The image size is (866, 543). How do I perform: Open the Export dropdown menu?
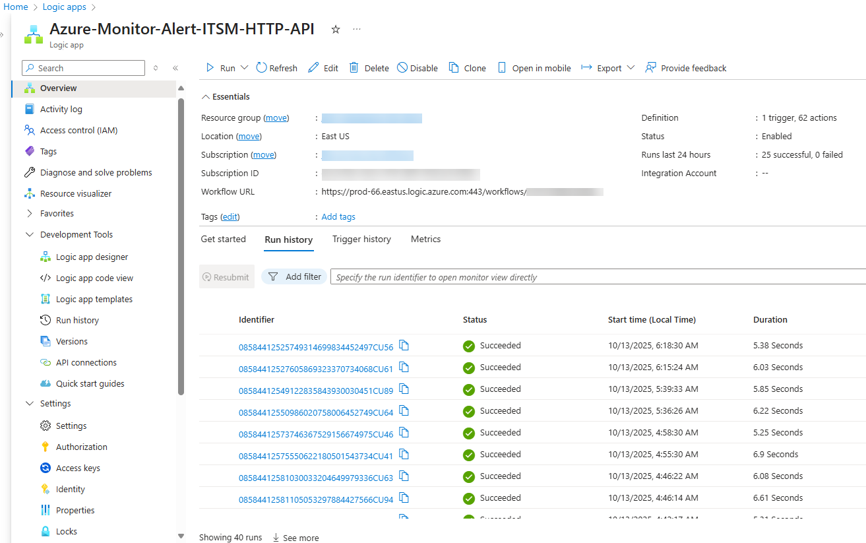pos(631,68)
